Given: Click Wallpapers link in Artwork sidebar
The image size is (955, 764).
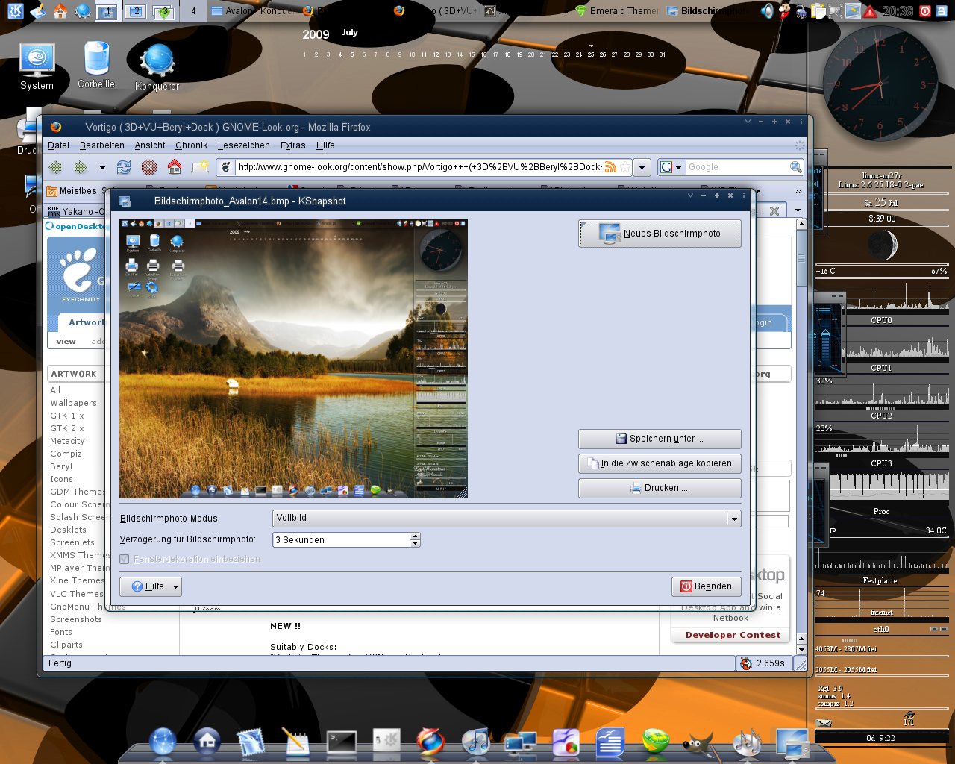Looking at the screenshot, I should click(x=73, y=403).
